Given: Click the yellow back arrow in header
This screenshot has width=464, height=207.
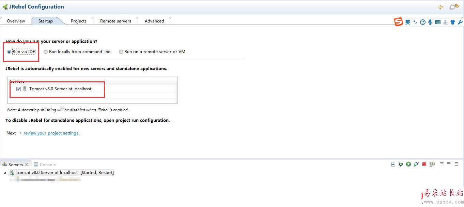Looking at the screenshot, I should 441,7.
